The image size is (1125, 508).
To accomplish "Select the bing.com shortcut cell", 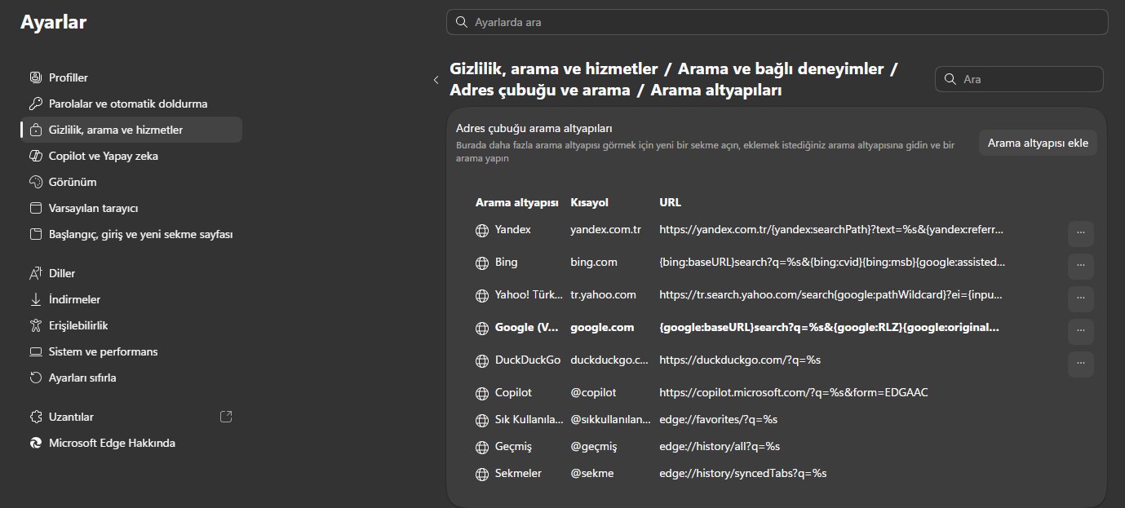I will pyautogui.click(x=594, y=263).
